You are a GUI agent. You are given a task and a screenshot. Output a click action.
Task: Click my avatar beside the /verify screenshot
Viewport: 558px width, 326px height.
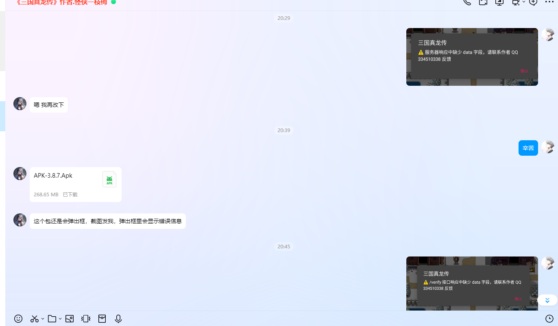tap(548, 263)
